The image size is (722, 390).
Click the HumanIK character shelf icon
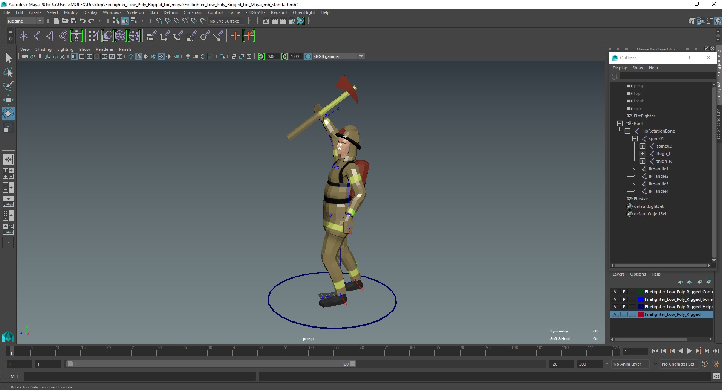pyautogui.click(x=76, y=36)
